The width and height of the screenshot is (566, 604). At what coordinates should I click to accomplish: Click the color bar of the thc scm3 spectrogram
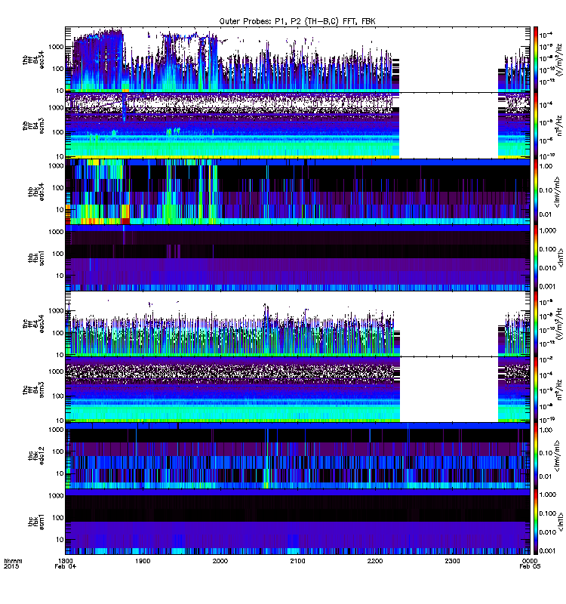tap(535, 390)
